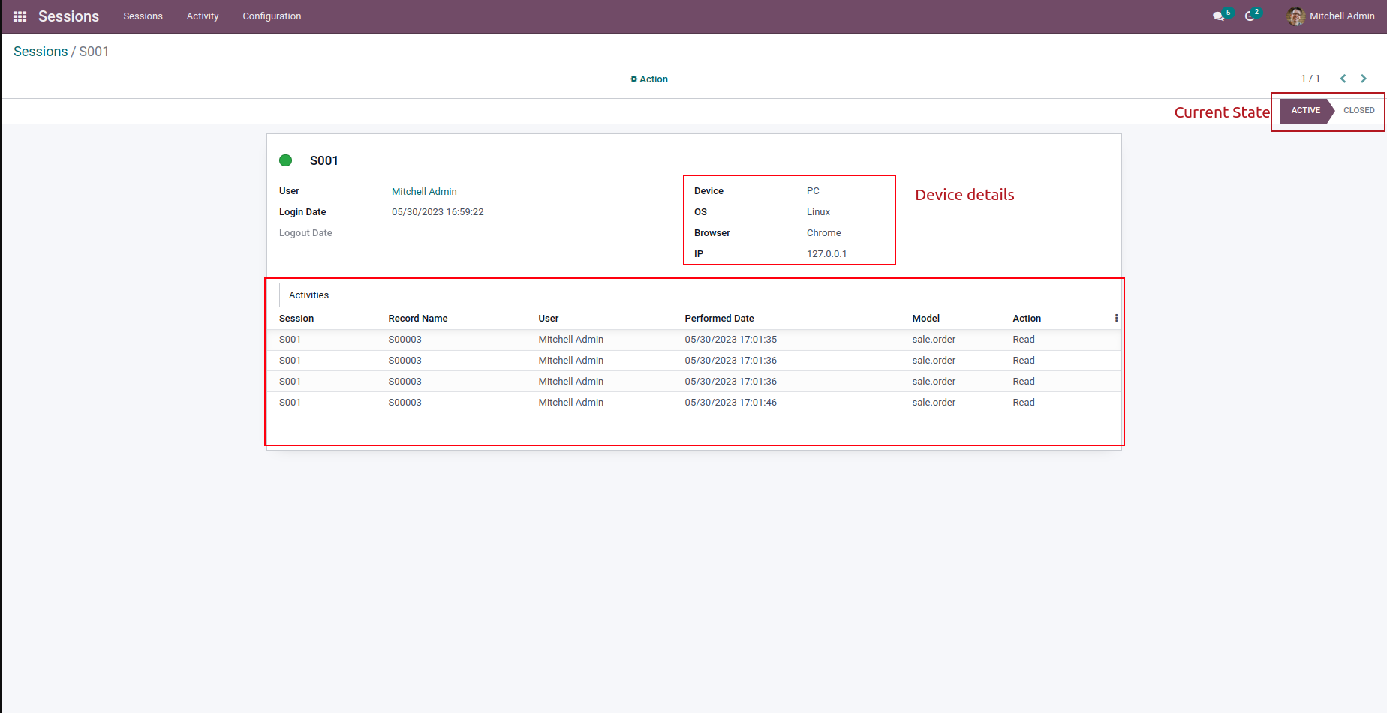1387x713 pixels.
Task: Go to next record arrow
Action: click(1364, 79)
